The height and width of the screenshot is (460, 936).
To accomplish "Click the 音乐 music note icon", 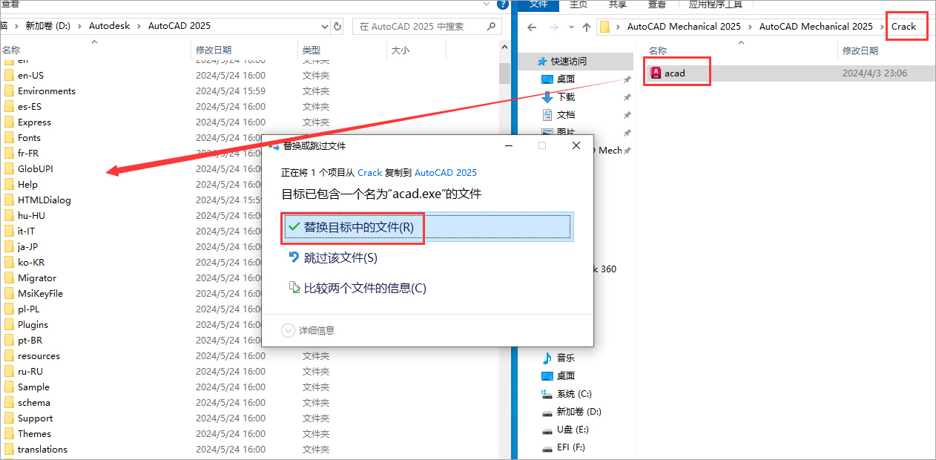I will [547, 358].
